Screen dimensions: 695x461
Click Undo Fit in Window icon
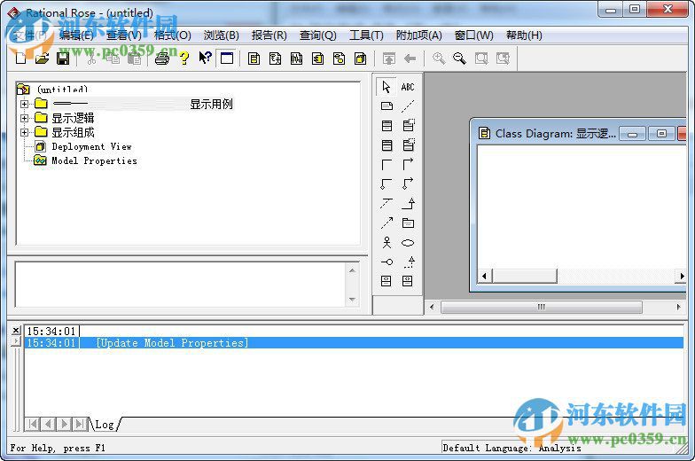click(x=503, y=59)
